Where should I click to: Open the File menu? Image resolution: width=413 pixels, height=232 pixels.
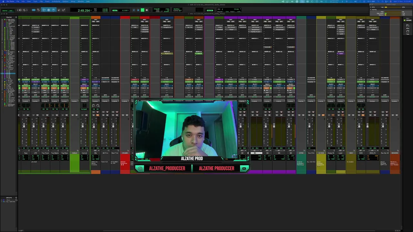point(17,1)
